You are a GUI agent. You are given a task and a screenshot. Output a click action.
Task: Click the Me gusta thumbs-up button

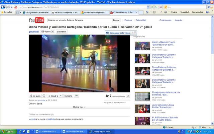tap(35, 96)
